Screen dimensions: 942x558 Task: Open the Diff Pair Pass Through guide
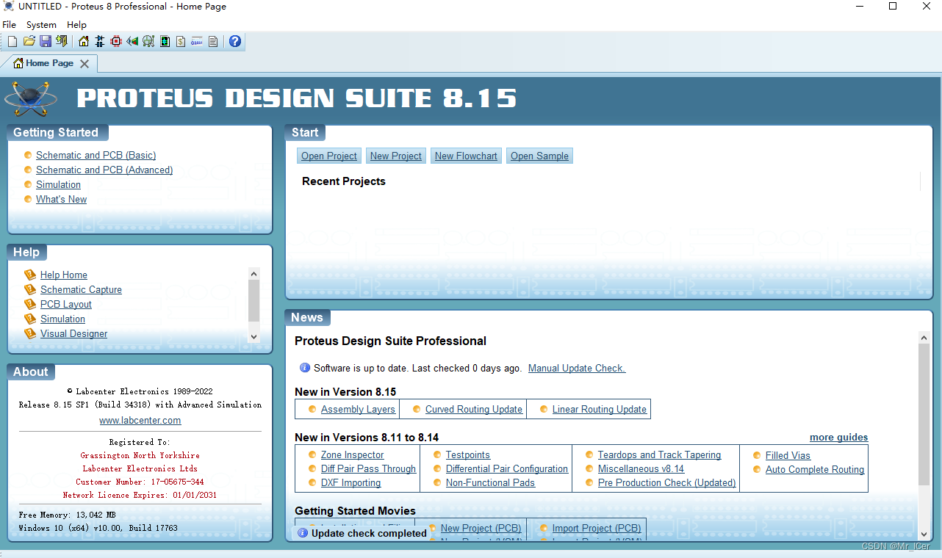coord(368,468)
